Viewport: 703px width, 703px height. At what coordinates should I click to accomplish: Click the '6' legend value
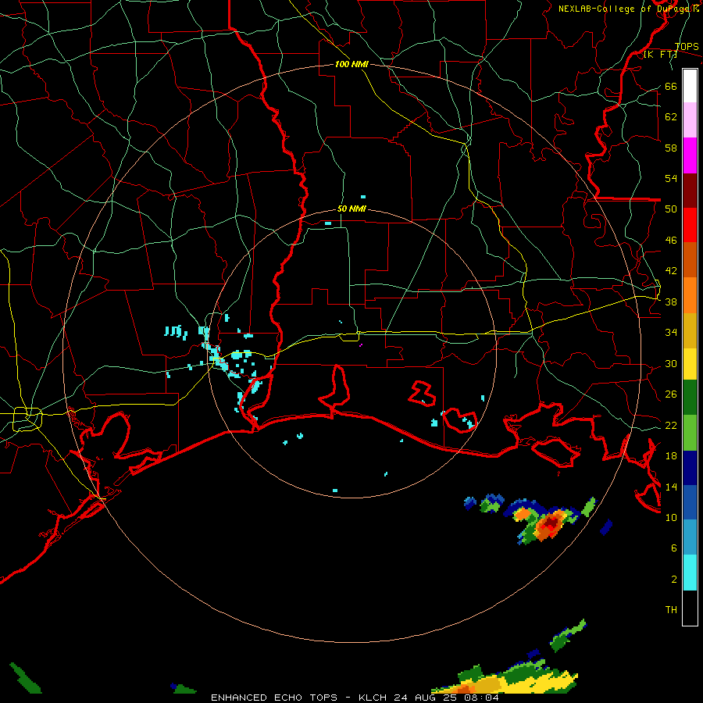674,548
